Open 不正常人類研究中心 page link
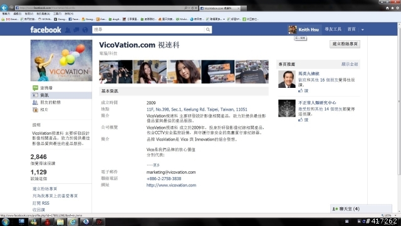 pyautogui.click(x=317, y=103)
